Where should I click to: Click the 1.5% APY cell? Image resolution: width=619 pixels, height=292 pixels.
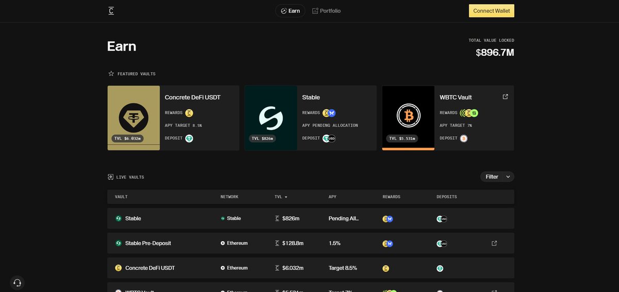(335, 243)
